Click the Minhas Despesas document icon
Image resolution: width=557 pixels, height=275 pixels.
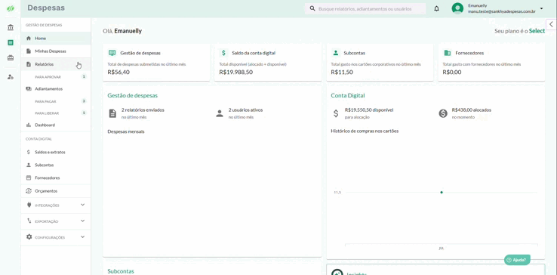[29, 51]
